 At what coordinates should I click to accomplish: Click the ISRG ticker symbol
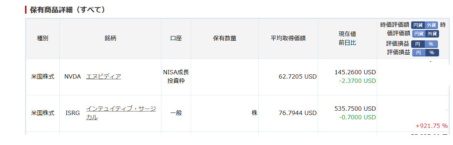pos(73,113)
